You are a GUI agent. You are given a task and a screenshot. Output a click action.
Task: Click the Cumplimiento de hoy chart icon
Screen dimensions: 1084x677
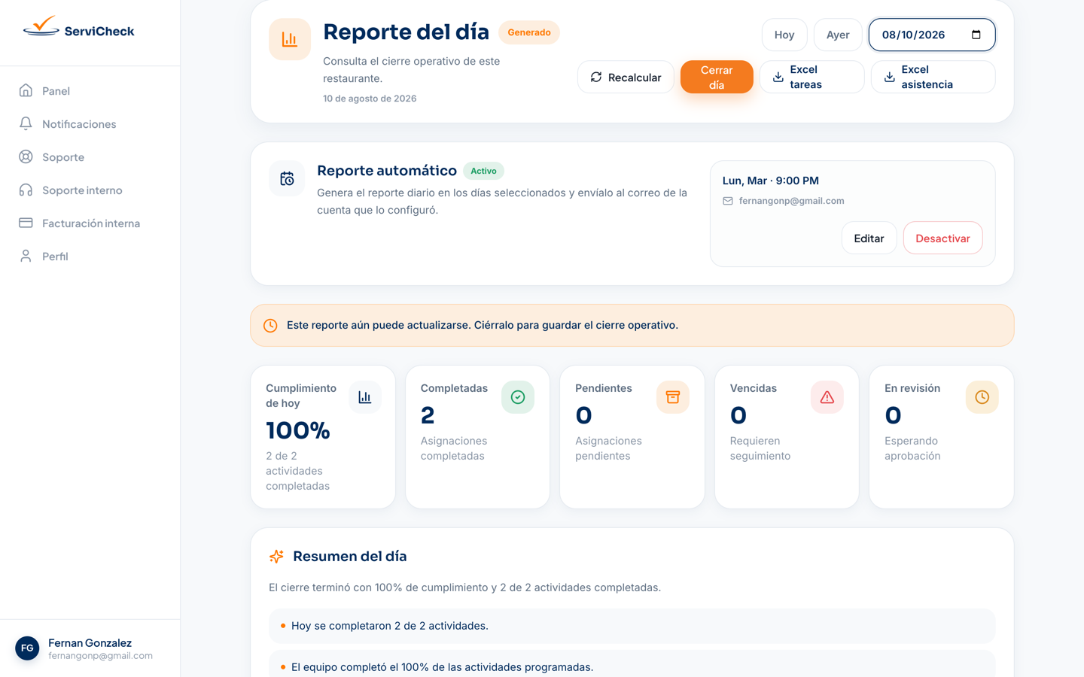pyautogui.click(x=365, y=397)
